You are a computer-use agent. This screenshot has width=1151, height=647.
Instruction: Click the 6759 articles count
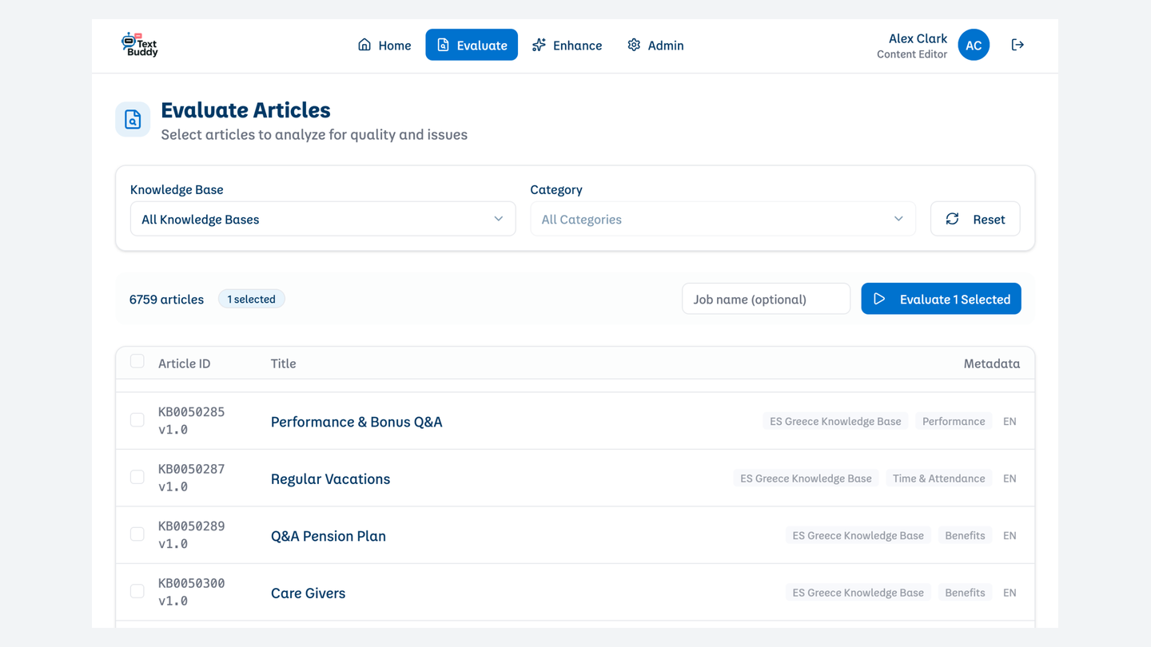coord(166,299)
